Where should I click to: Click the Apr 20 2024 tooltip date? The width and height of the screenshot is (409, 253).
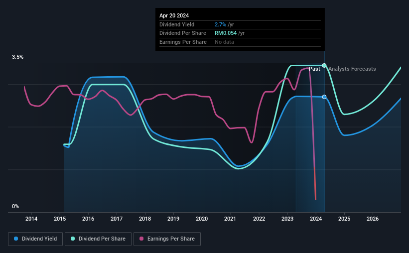[174, 15]
